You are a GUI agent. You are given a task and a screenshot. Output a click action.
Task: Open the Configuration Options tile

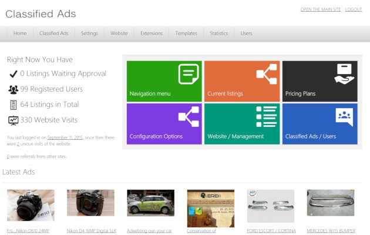click(164, 123)
